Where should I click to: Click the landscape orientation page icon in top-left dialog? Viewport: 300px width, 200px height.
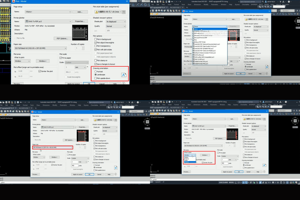tap(124, 75)
